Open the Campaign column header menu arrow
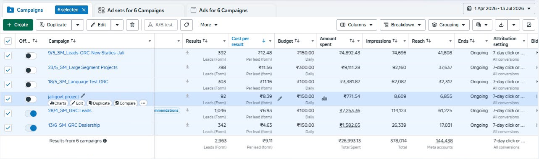This screenshot has height=159, width=539. pos(150,41)
